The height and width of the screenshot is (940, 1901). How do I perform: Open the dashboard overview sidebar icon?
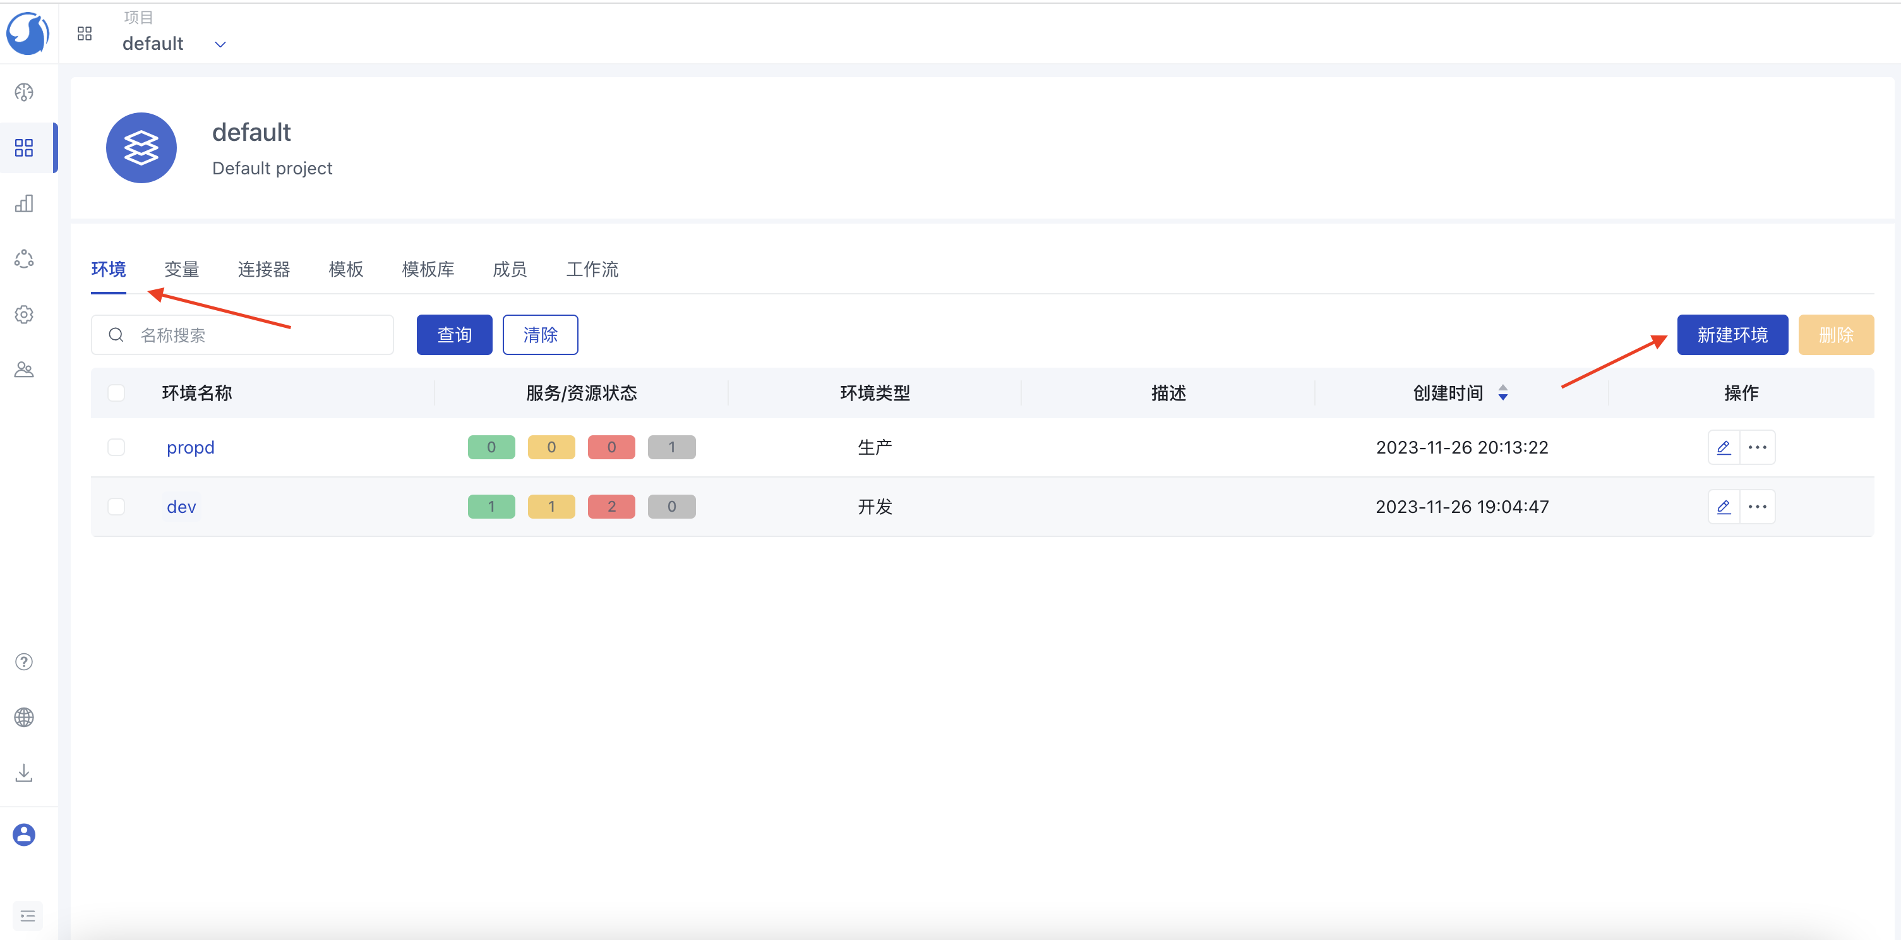25,92
